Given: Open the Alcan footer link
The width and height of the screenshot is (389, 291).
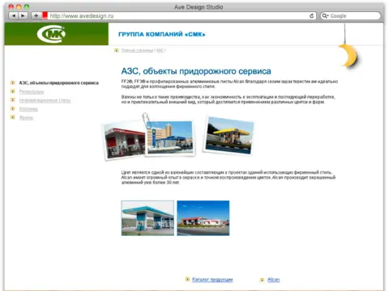Looking at the screenshot, I should (274, 280).
